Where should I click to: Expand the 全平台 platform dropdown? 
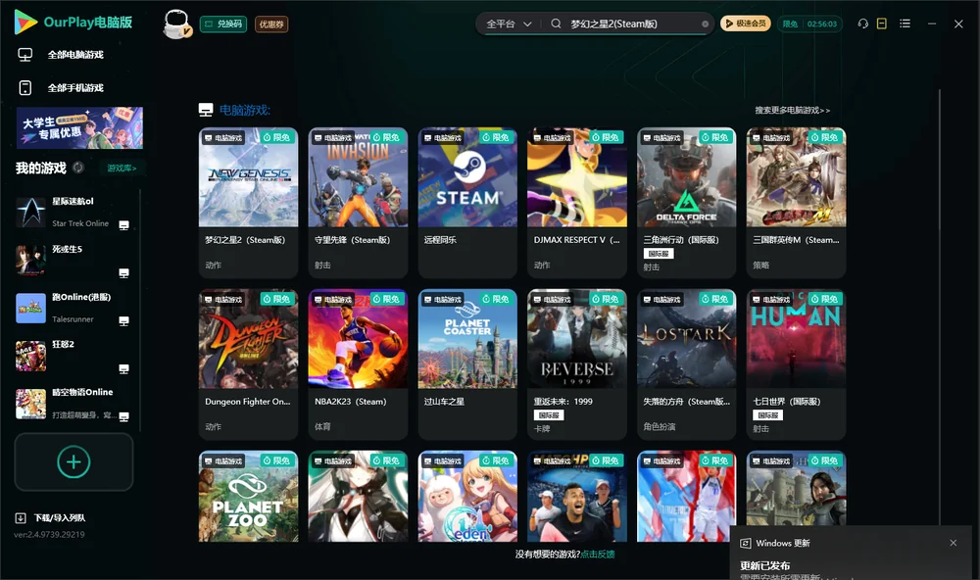pos(509,24)
